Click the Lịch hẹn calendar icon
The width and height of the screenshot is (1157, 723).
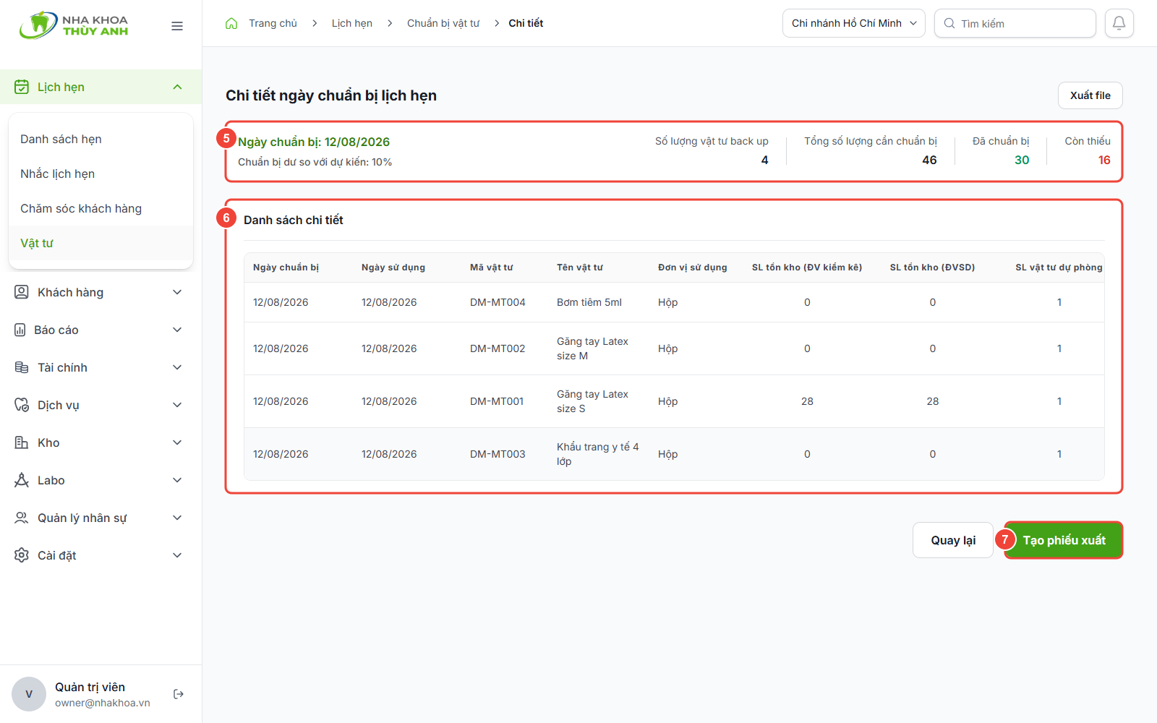[x=22, y=87]
